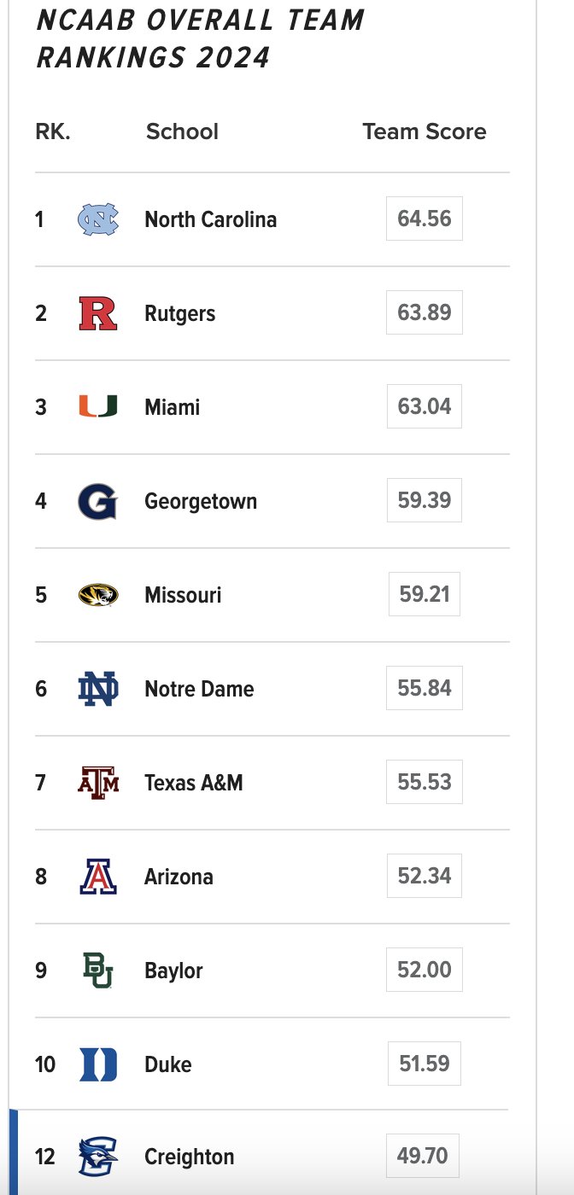Click the Rutgers red R logo
The width and height of the screenshot is (574, 1195).
(x=98, y=313)
